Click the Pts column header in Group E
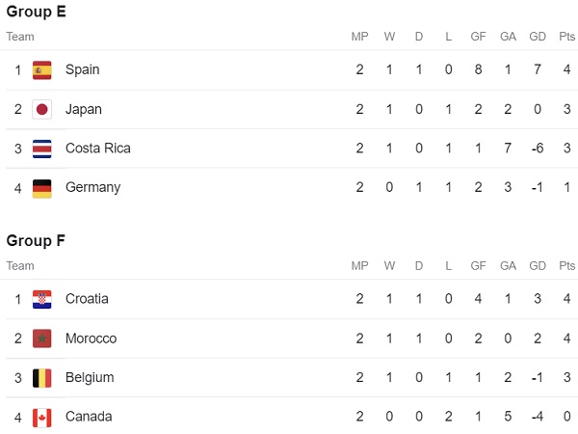Image resolution: width=578 pixels, height=434 pixels. click(567, 37)
